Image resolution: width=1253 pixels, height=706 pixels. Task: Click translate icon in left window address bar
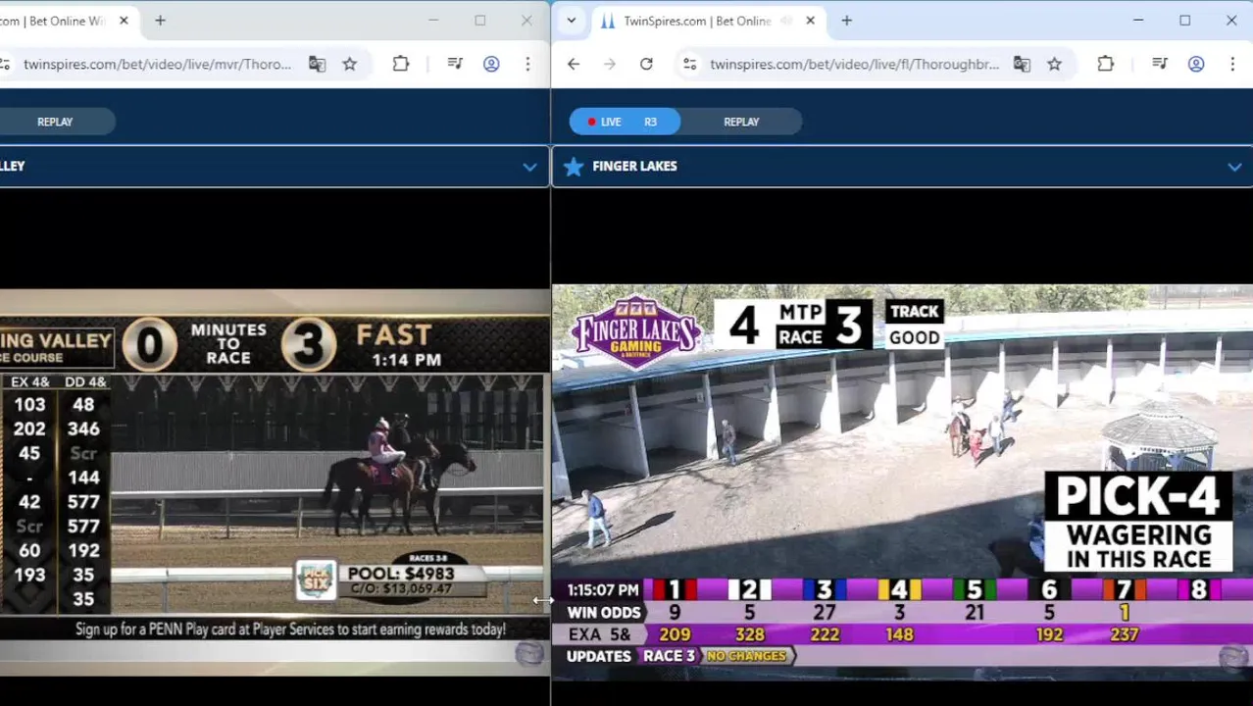coord(317,64)
